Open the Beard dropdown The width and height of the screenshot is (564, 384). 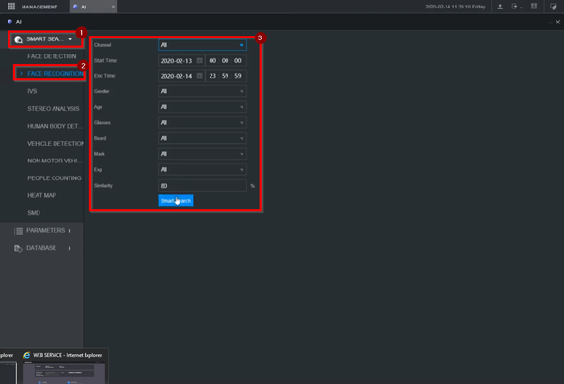(202, 138)
